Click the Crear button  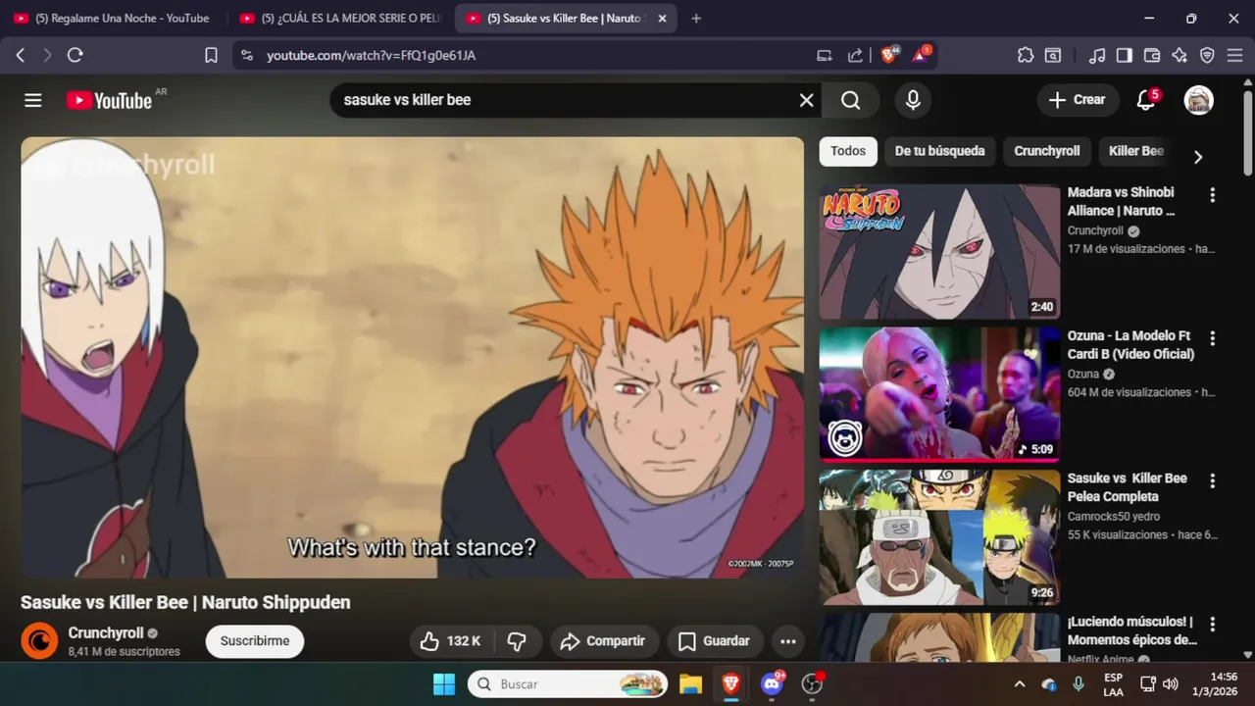pos(1077,100)
